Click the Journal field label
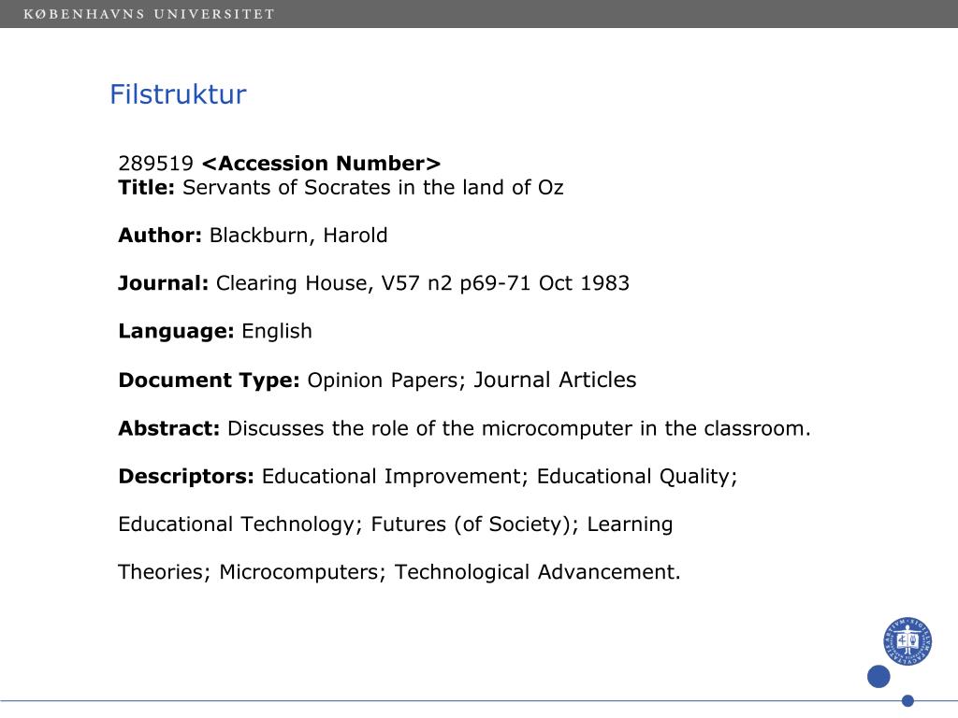This screenshot has width=958, height=718. 163,283
